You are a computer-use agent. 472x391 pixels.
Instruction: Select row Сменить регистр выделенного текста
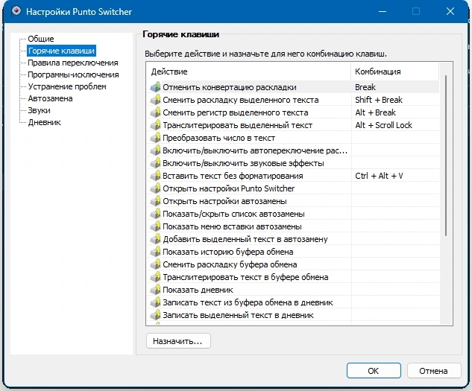[x=292, y=112]
